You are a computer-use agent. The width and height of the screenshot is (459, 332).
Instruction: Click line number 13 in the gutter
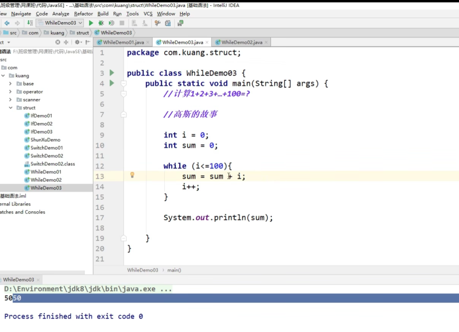(x=100, y=176)
